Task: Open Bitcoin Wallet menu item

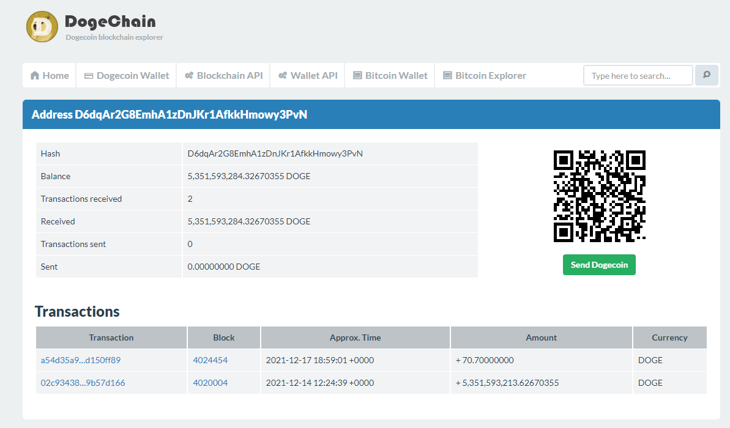Action: point(390,75)
